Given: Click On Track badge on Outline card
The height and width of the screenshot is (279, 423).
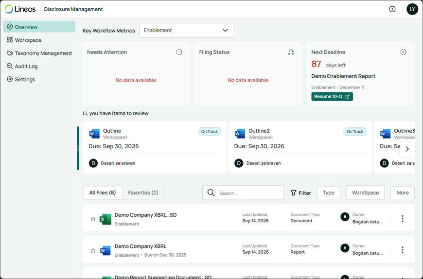Looking at the screenshot, I should (210, 132).
